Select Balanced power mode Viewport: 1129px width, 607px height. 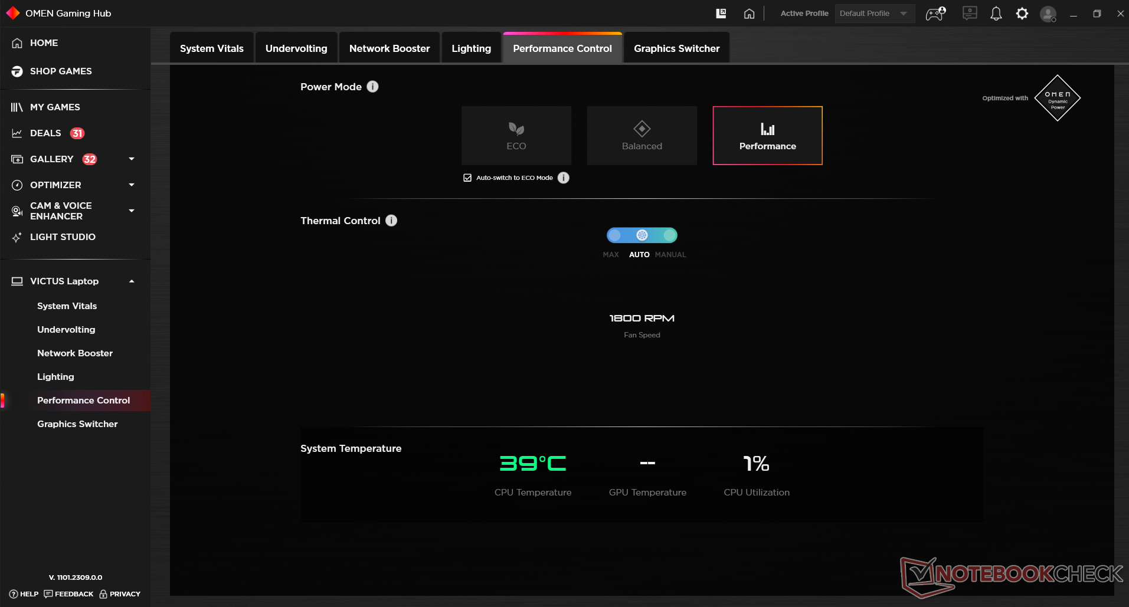[x=642, y=136]
